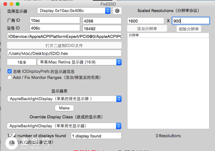Click the Make button
The image size is (215, 151).
click(64, 108)
